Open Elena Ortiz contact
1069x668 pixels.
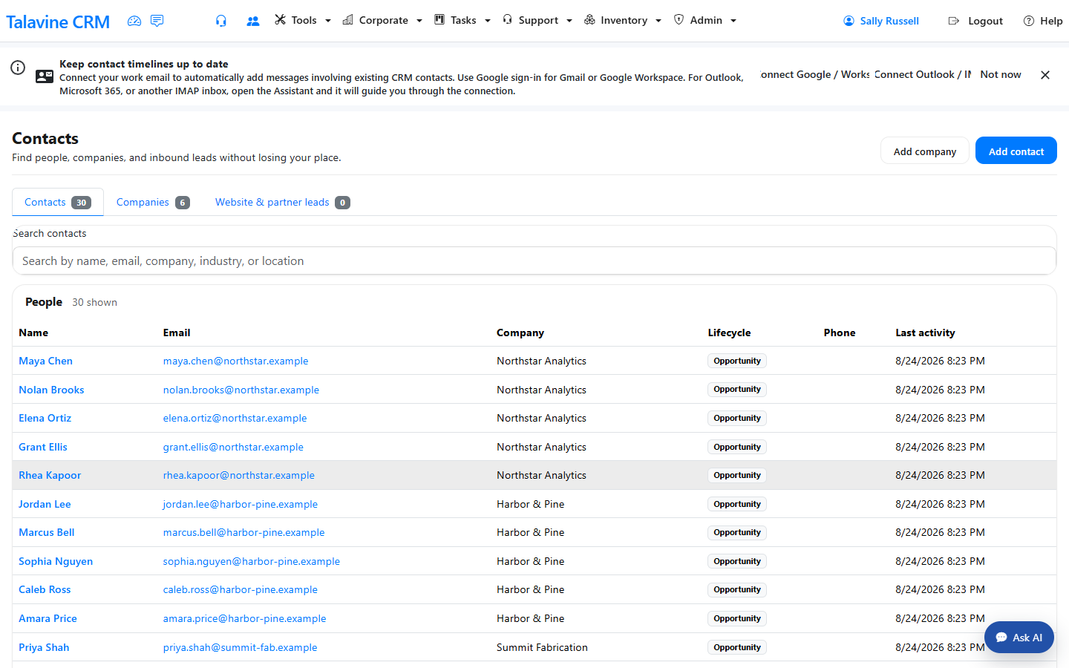point(45,418)
